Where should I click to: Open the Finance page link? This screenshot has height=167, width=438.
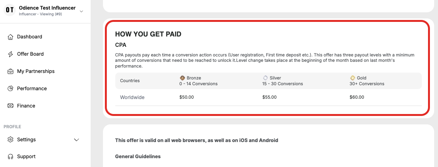pyautogui.click(x=26, y=106)
